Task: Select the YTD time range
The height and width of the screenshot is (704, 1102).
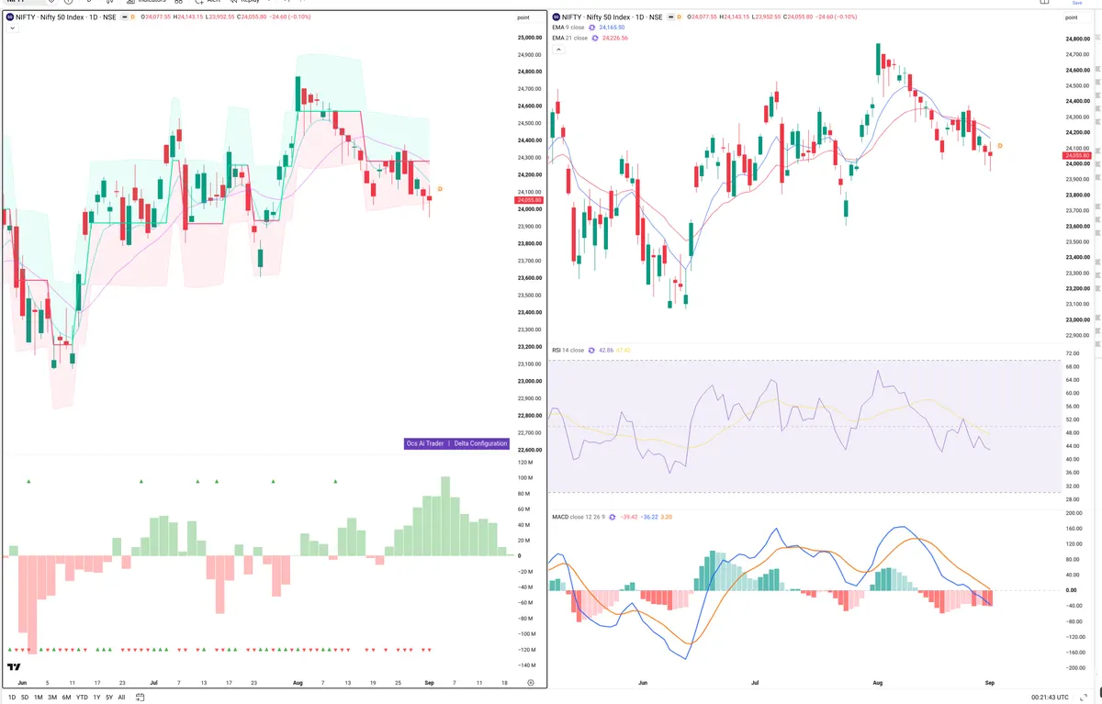Action: (x=82, y=698)
